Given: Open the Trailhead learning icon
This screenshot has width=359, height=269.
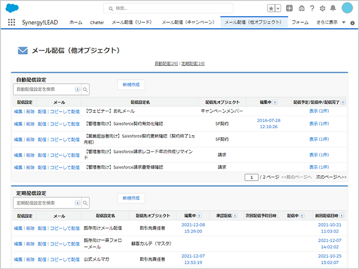Looking at the screenshot, I should [x=302, y=9].
